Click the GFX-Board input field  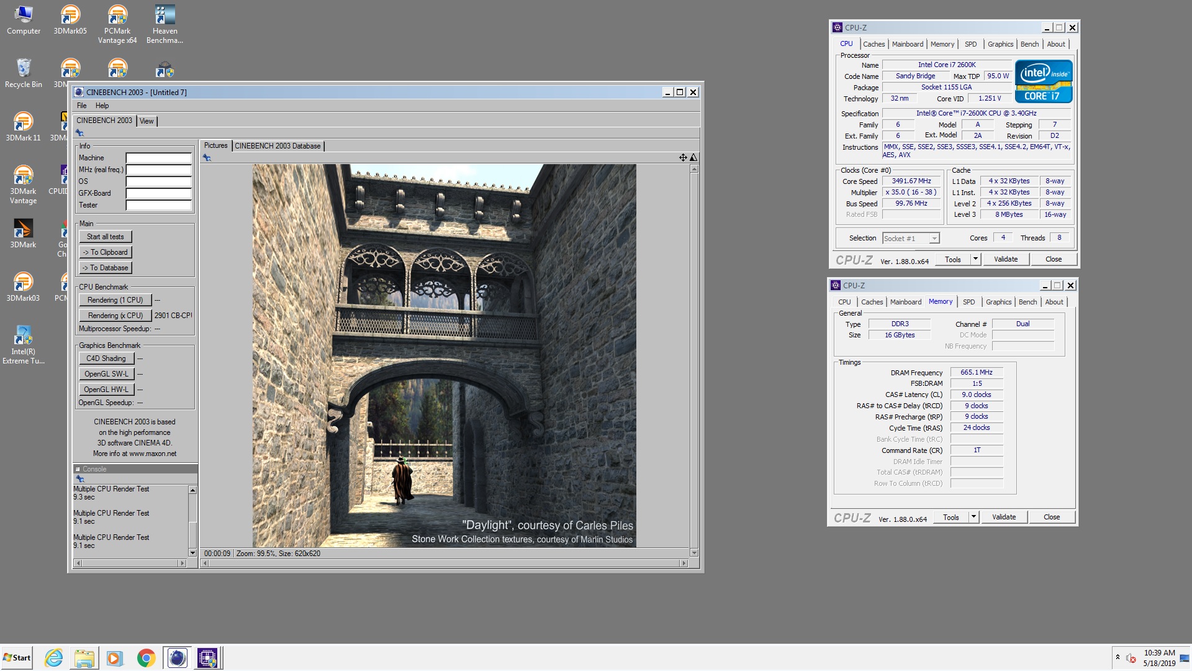(x=159, y=193)
